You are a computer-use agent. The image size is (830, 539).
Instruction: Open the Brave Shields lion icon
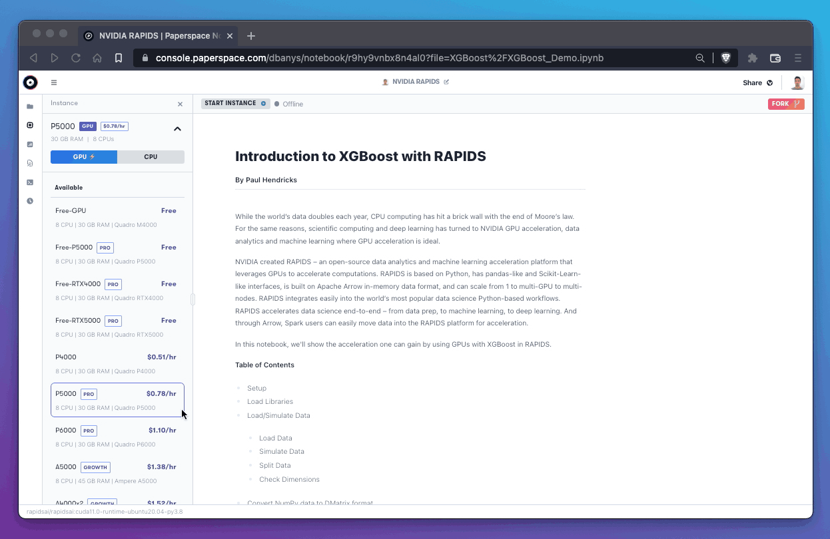(x=726, y=58)
